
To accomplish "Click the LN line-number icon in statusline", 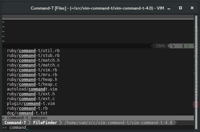I will 173,46.
